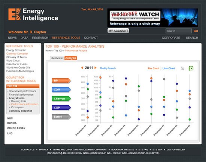
Task: Click GET PDF READER footer link
Action: pos(176,150)
